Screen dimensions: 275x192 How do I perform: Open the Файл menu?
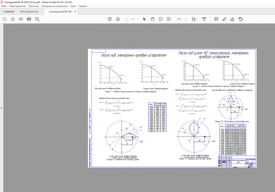[x=4, y=6]
